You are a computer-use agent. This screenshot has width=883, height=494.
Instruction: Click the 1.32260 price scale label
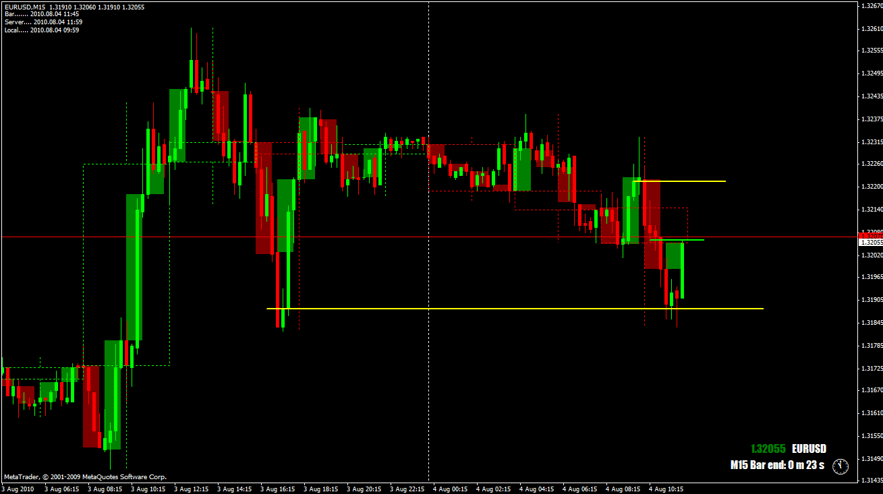point(872,164)
